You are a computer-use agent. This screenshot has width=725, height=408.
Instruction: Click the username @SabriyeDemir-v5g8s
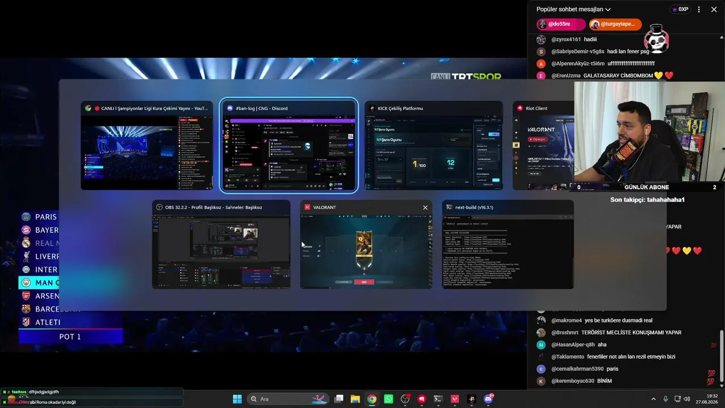coord(578,52)
